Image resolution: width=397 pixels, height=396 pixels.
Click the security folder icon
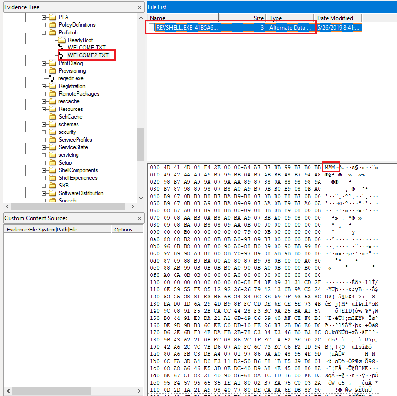(x=53, y=132)
